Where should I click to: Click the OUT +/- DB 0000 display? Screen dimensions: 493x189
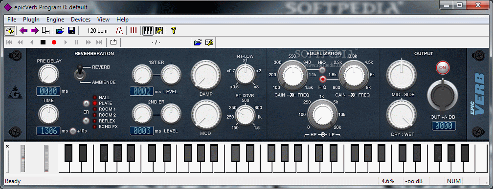(444, 126)
